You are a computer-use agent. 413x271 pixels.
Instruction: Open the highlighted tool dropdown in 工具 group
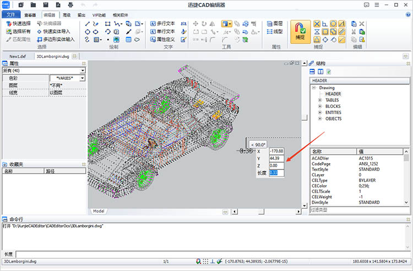point(230,24)
